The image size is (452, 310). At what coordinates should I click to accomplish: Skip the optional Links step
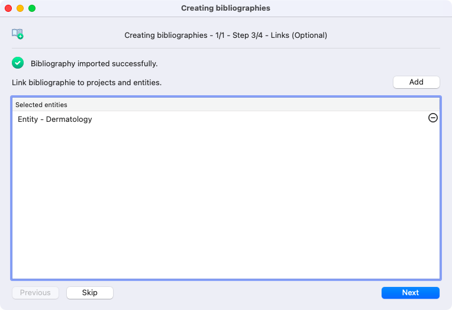tap(90, 293)
